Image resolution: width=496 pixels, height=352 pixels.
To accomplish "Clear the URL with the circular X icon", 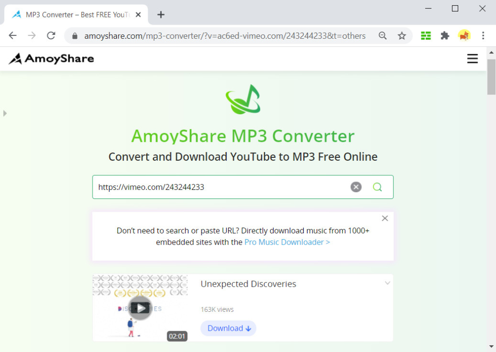I will click(x=356, y=187).
